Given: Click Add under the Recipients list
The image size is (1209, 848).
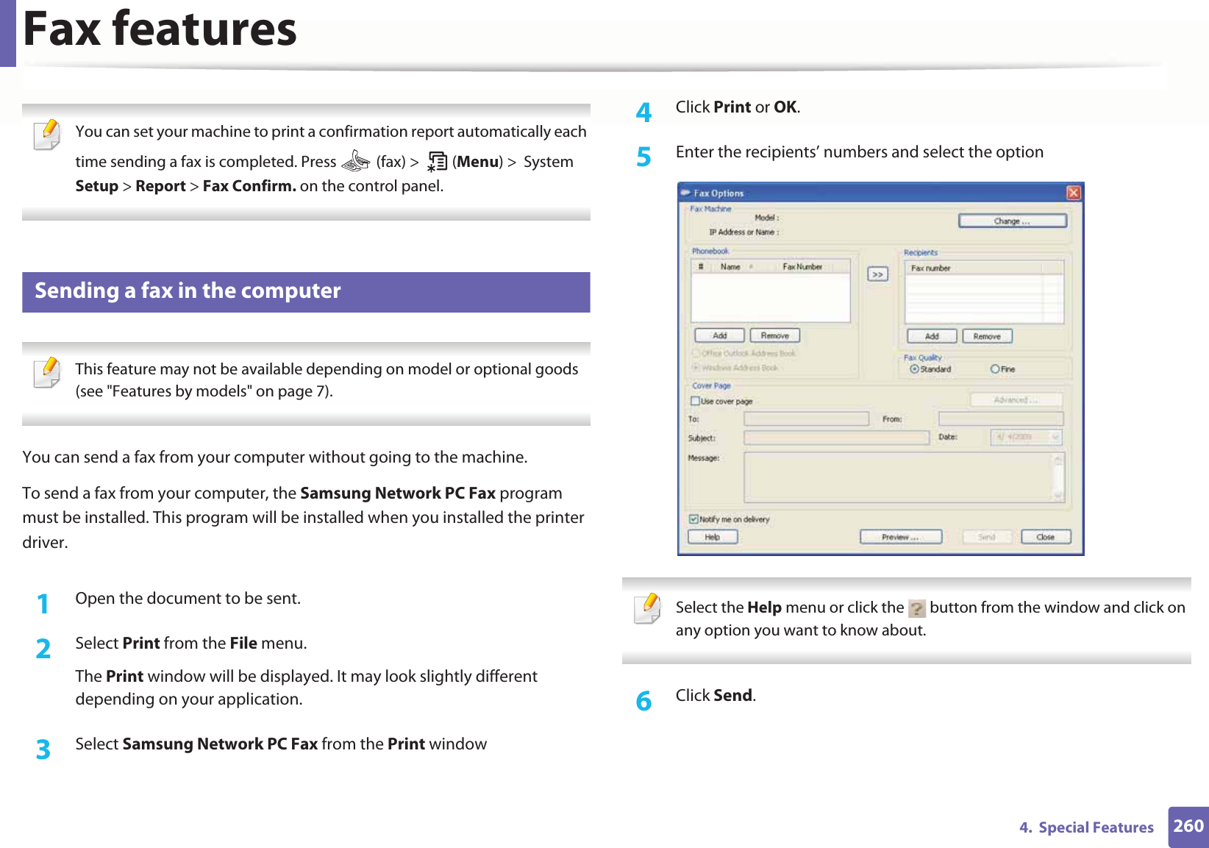Looking at the screenshot, I should point(932,336).
